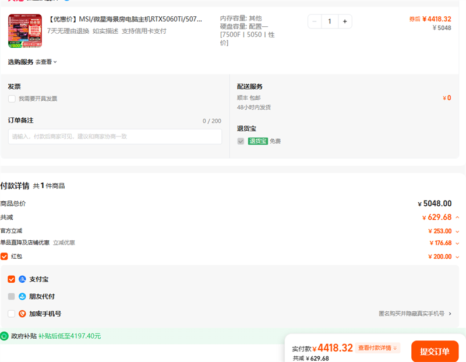Select the 支付宝 payment checkbox

tap(12, 279)
